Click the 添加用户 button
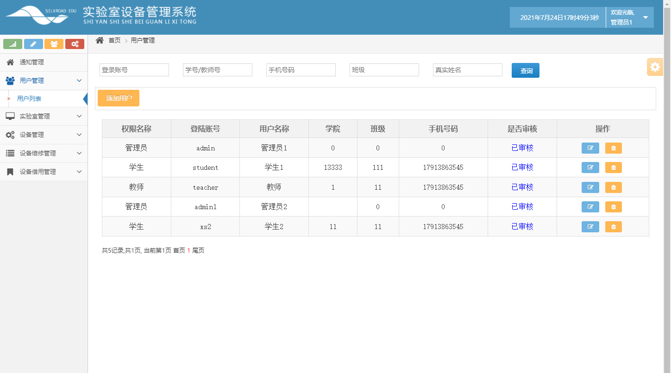Image resolution: width=671 pixels, height=373 pixels. click(118, 98)
